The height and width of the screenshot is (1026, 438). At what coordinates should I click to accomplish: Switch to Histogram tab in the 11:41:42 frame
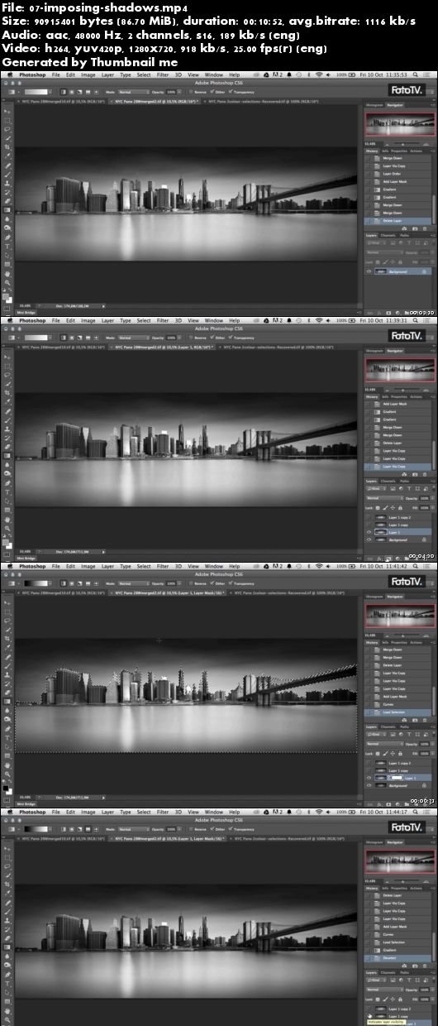375,597
